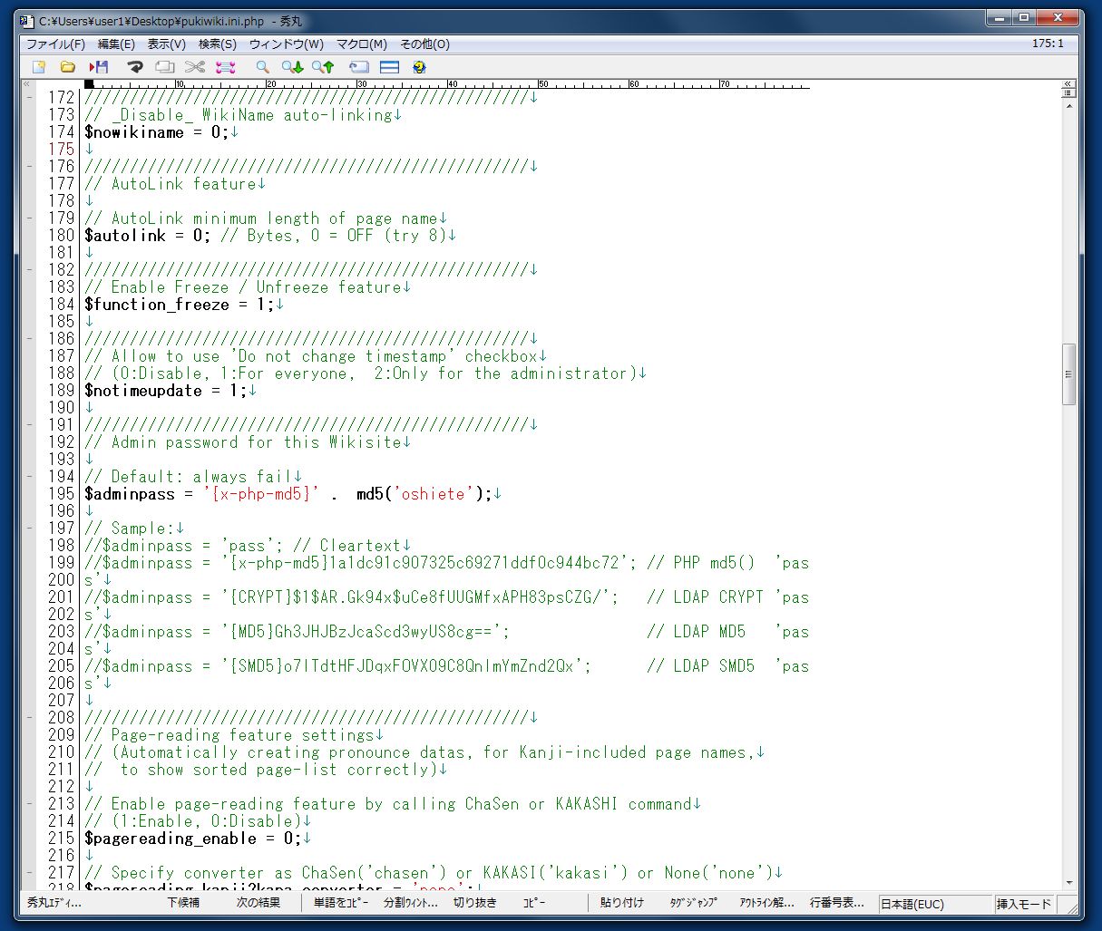
Task: Click the vertical scrollbar thumb
Action: (1068, 374)
